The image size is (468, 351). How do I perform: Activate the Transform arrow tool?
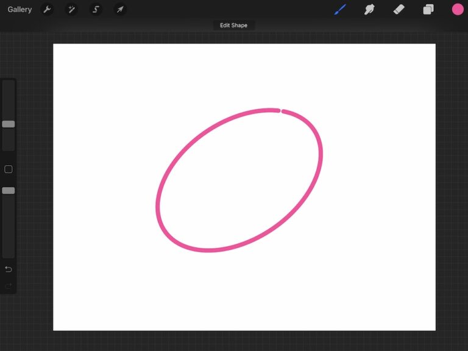click(x=120, y=9)
